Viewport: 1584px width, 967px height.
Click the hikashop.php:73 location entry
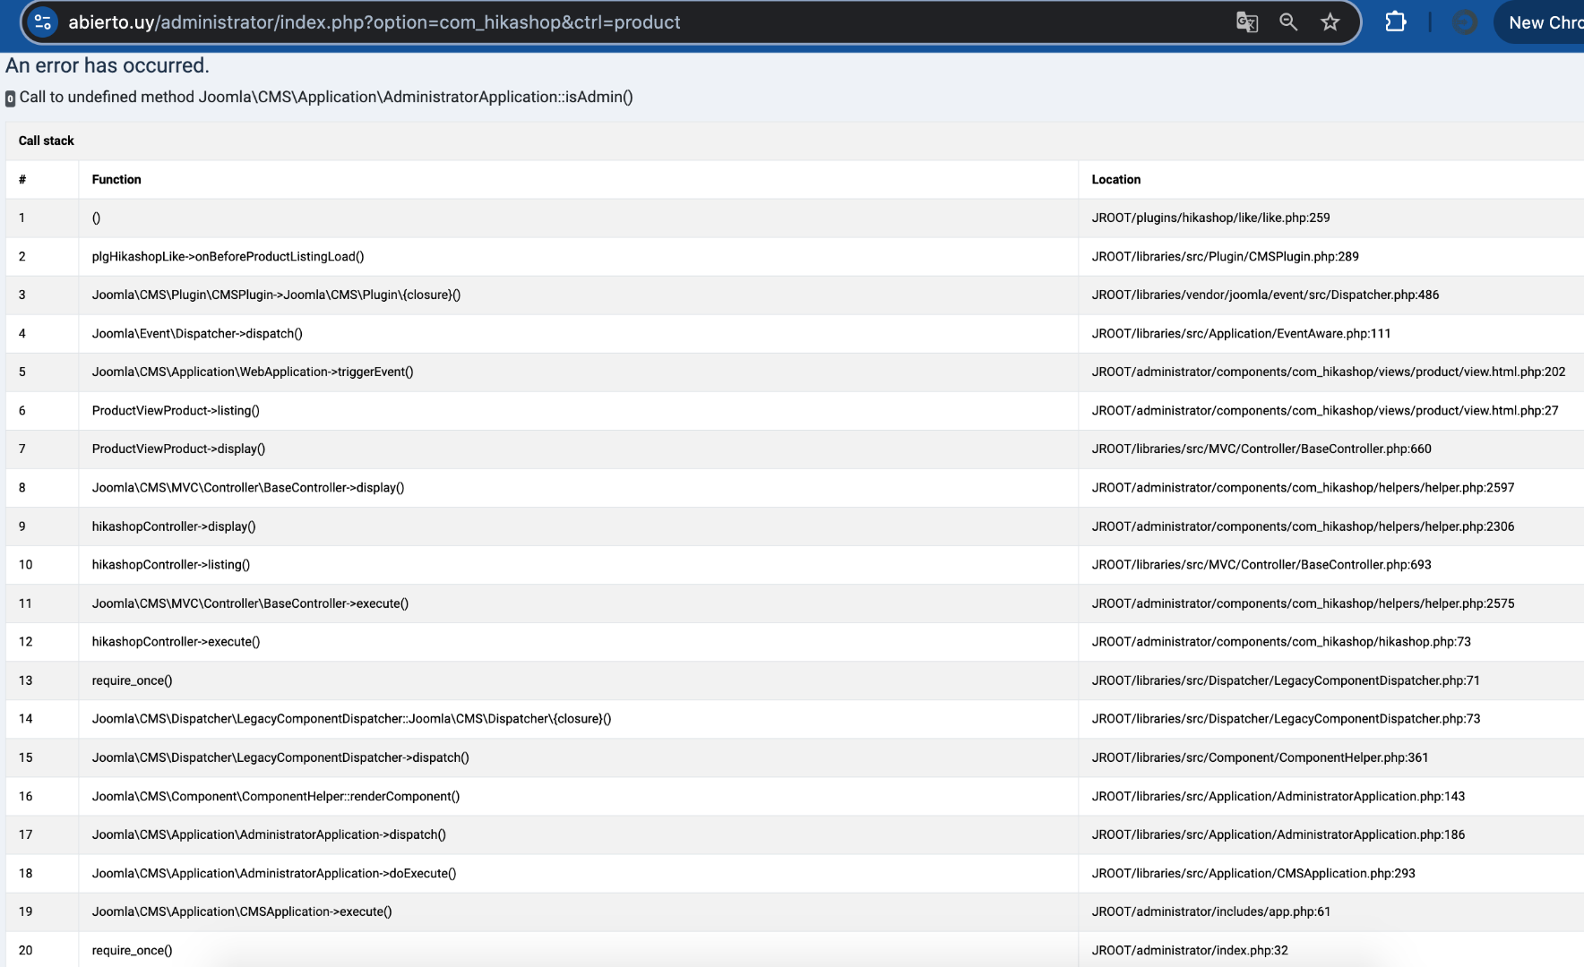[x=1280, y=641]
